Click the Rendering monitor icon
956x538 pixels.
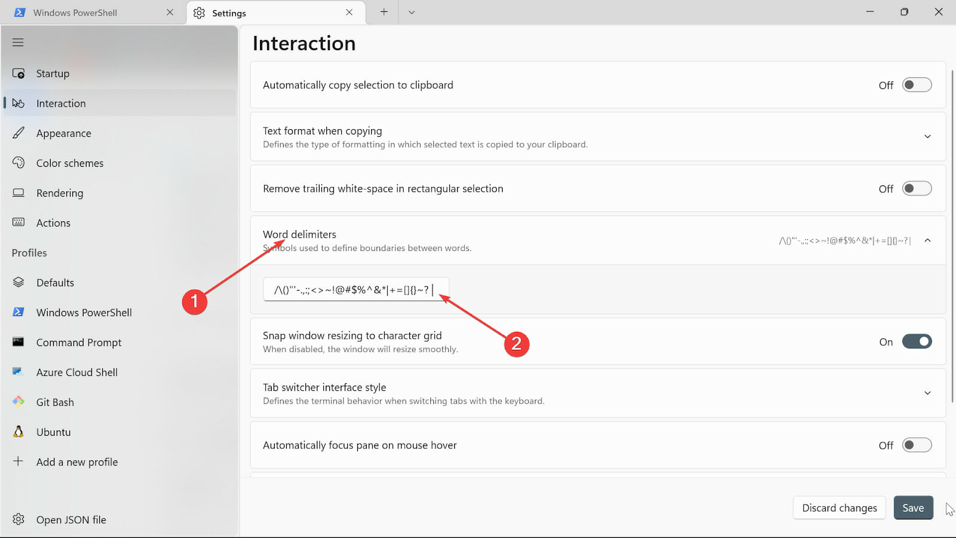coord(19,192)
